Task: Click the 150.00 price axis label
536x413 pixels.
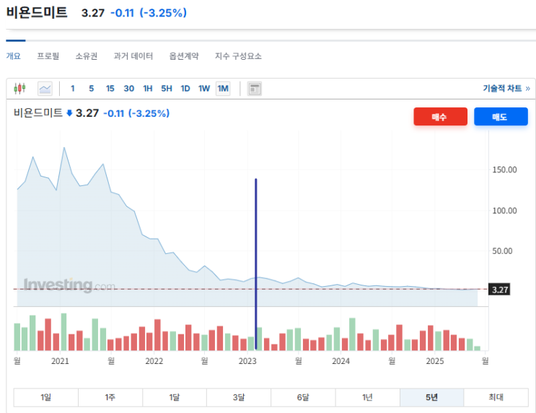Action: tap(504, 170)
